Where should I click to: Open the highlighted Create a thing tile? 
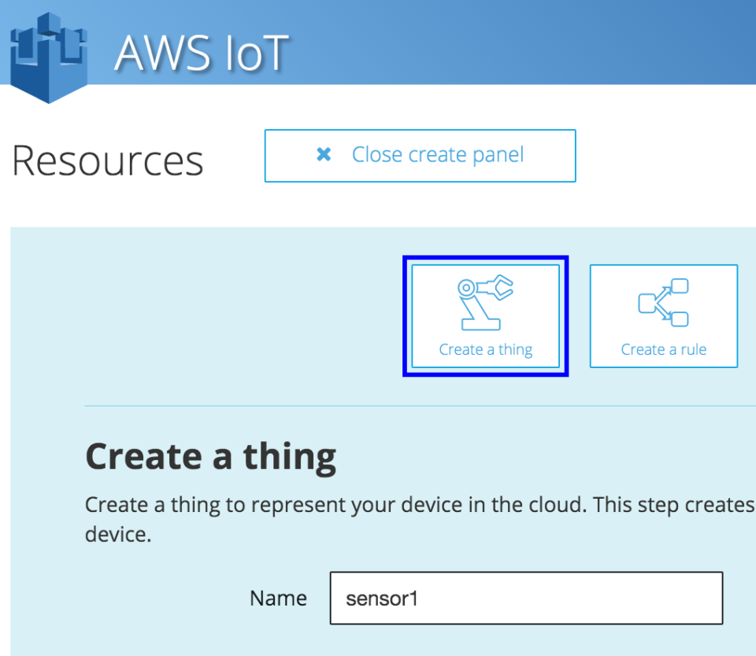pyautogui.click(x=485, y=315)
